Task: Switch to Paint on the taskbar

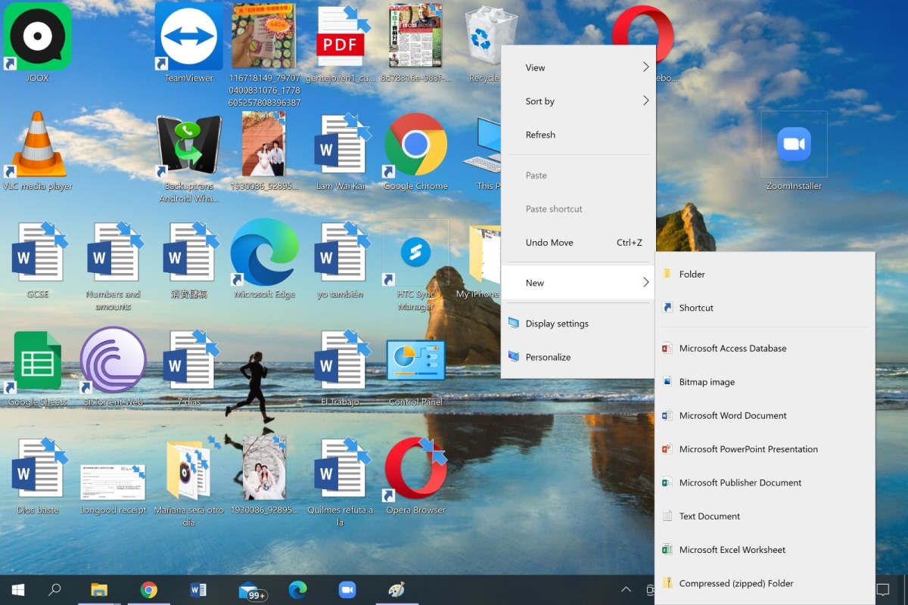Action: click(396, 590)
